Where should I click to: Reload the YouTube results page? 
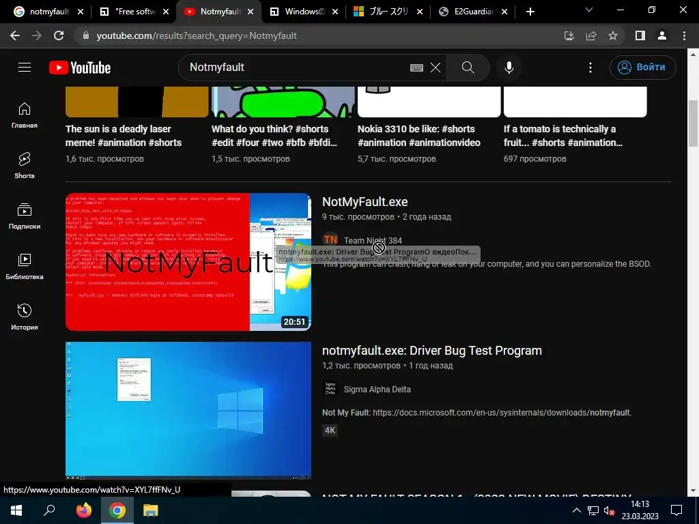coord(59,35)
